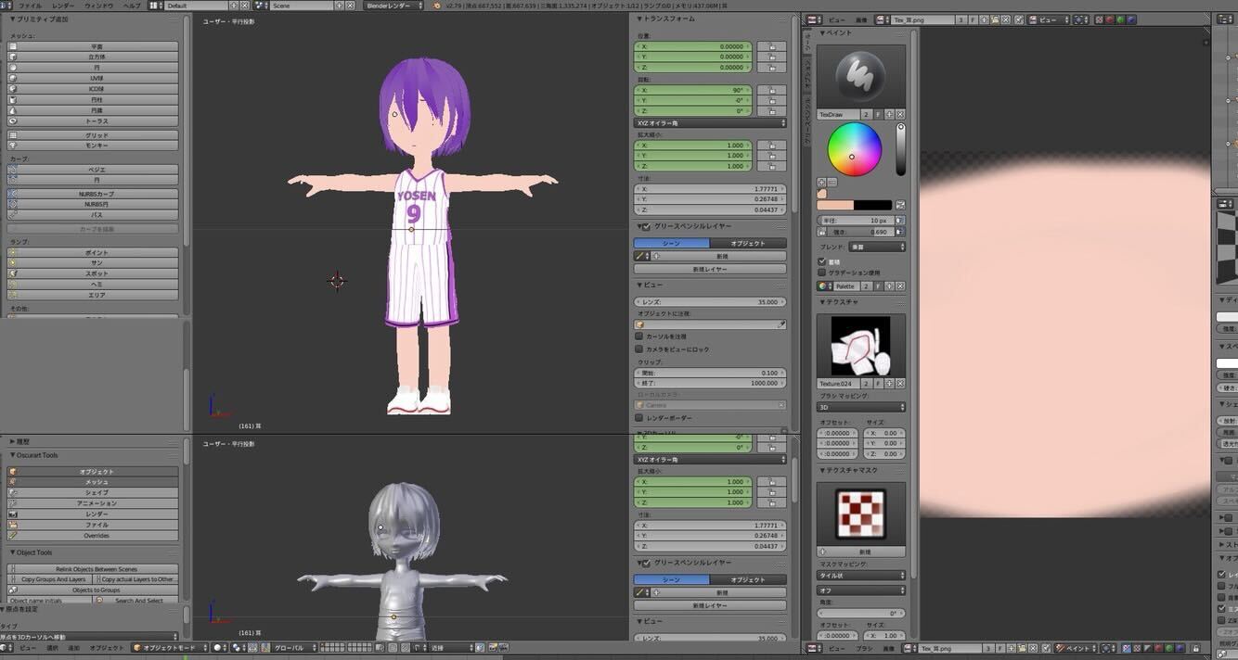Viewport: 1238px width, 660px height.
Task: Enable gradient use (グラデーション使用) checkbox
Action: click(822, 273)
